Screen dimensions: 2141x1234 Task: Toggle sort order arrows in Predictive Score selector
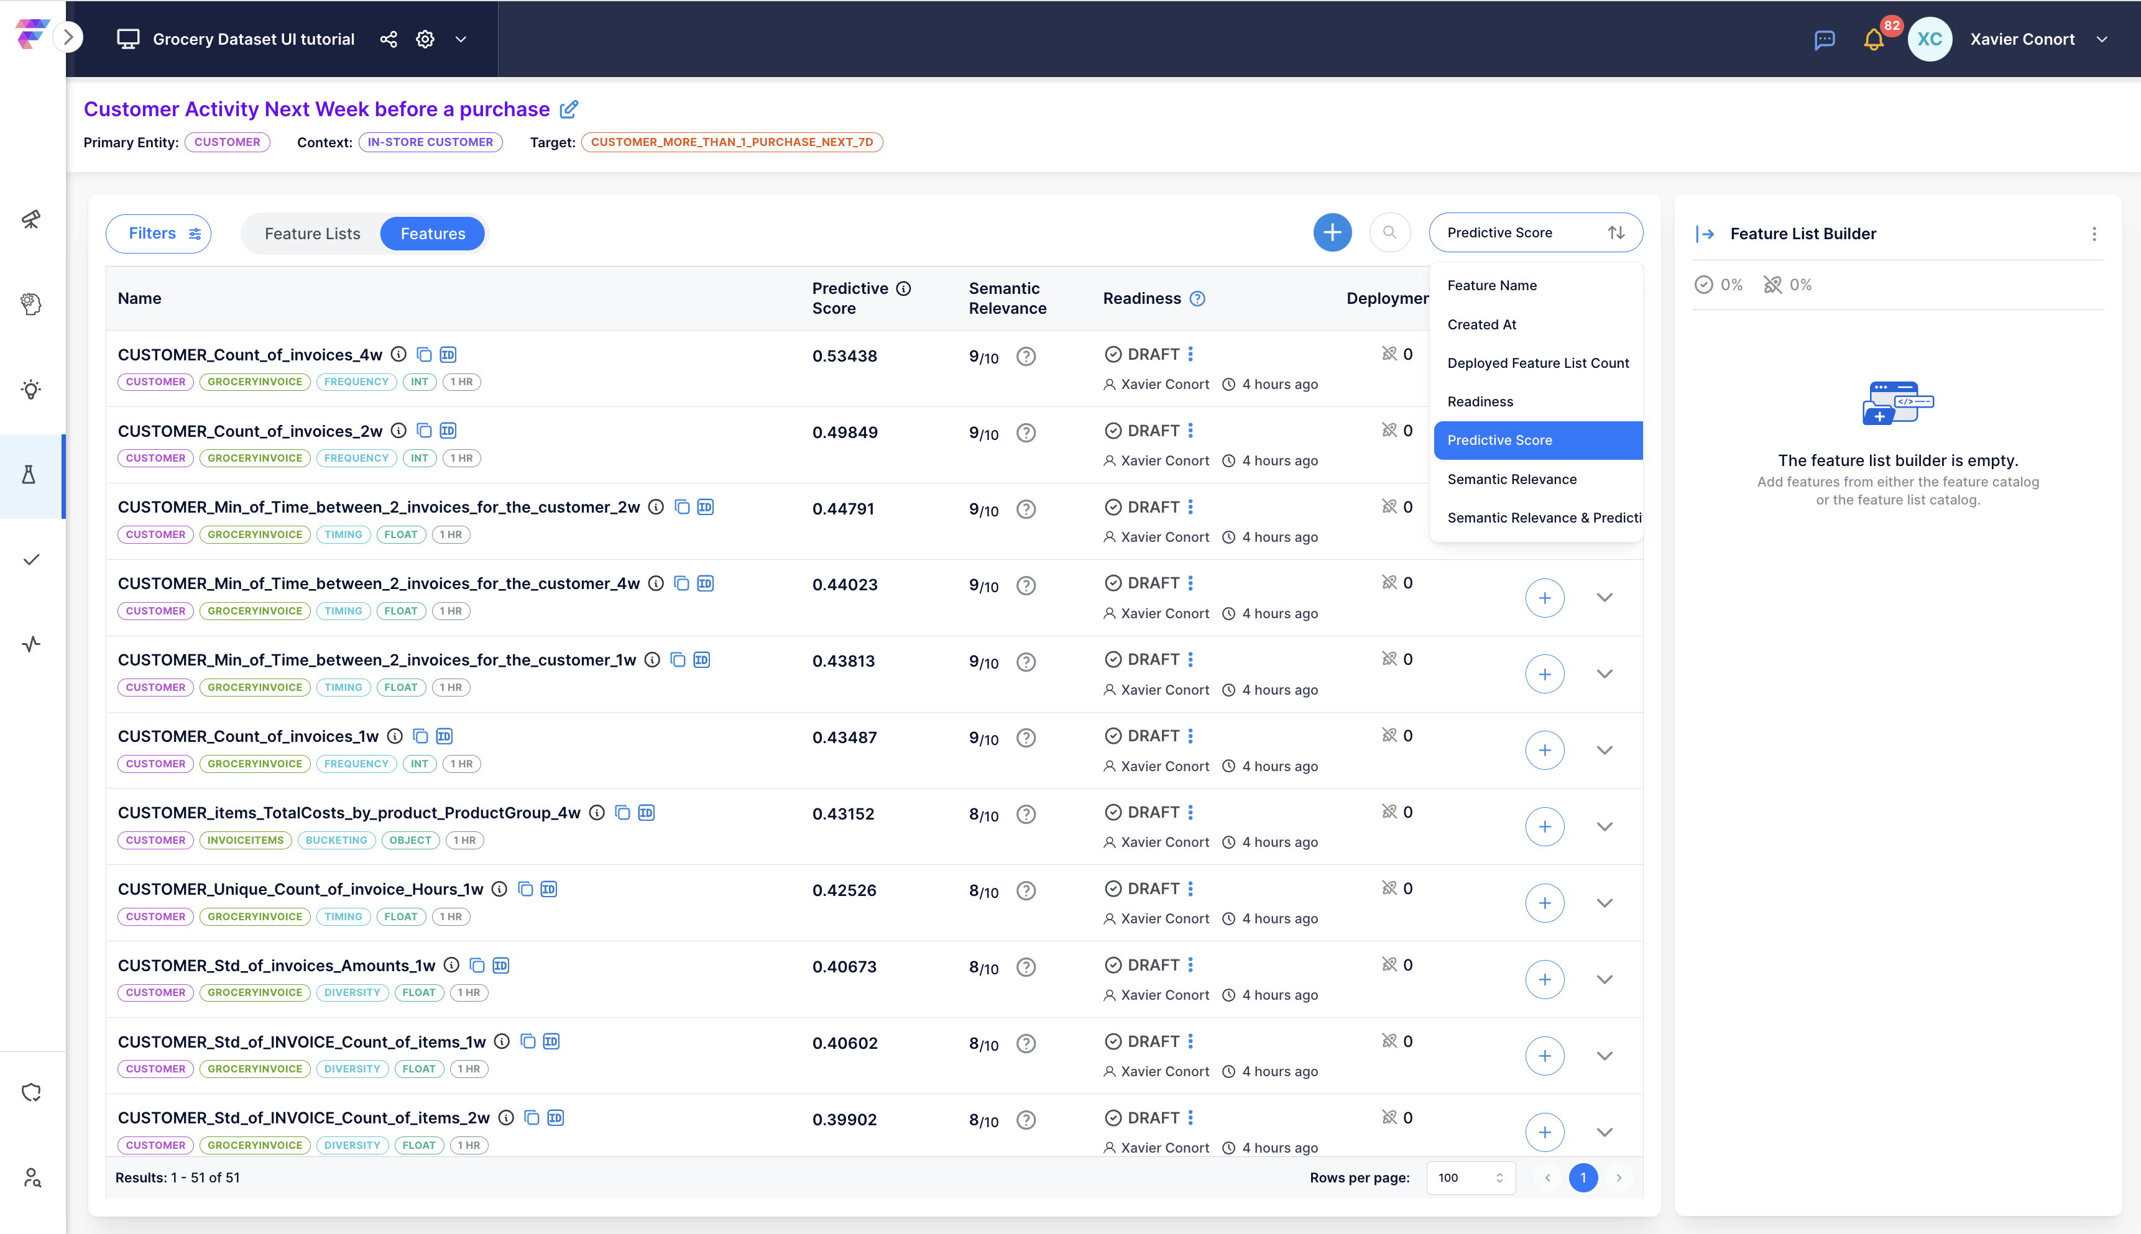(x=1616, y=232)
